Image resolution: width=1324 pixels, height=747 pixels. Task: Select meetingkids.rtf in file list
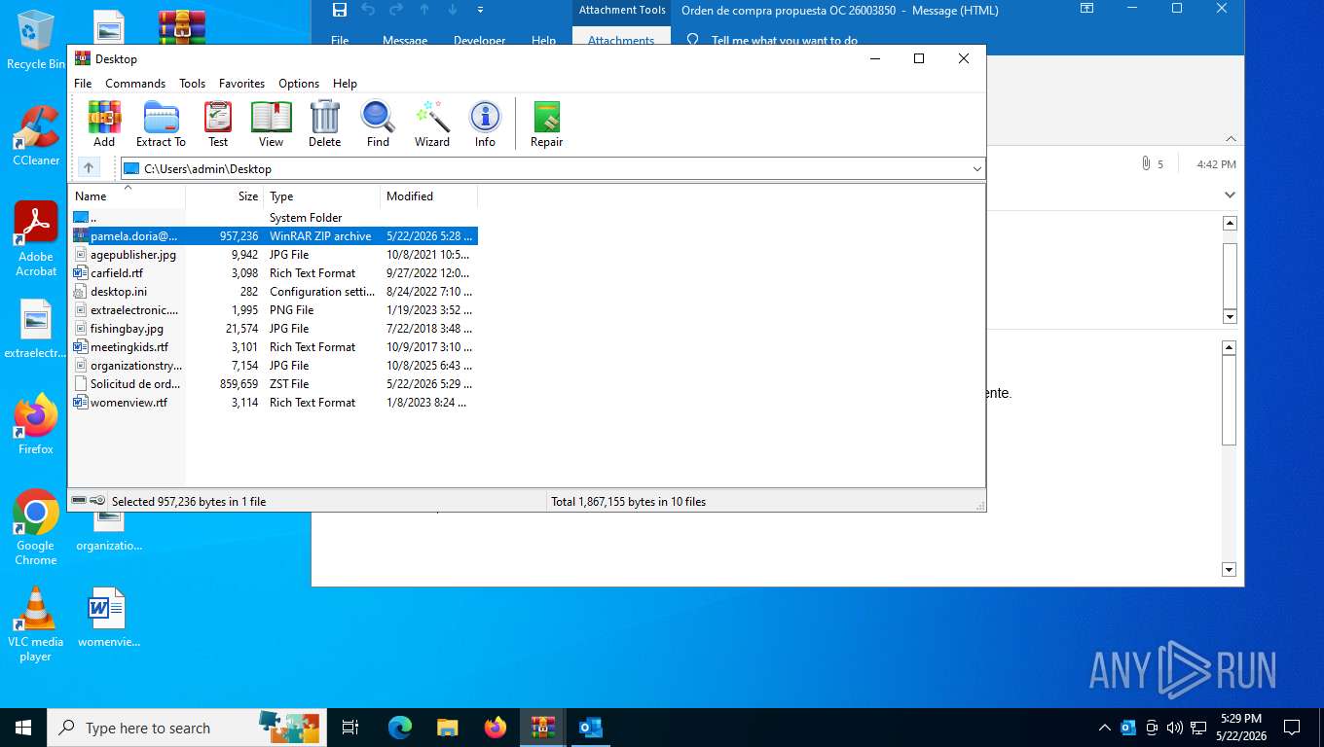tap(274, 347)
